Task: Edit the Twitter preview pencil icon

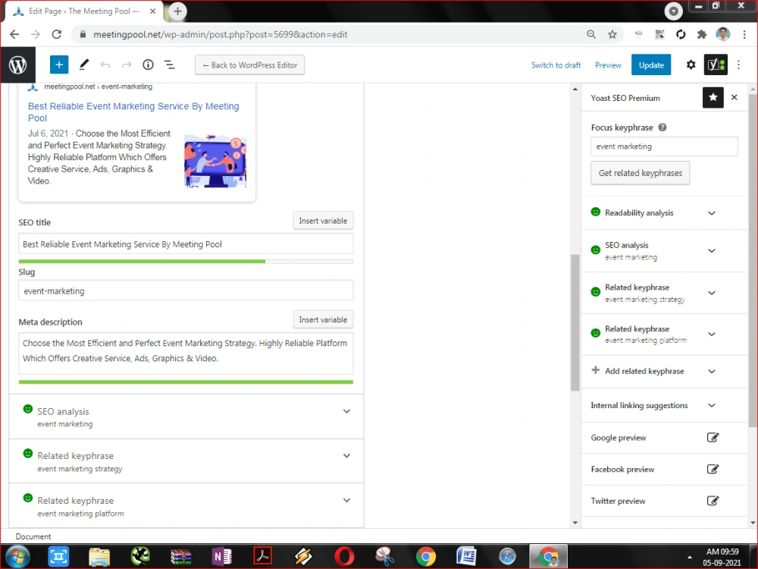Action: 713,501
